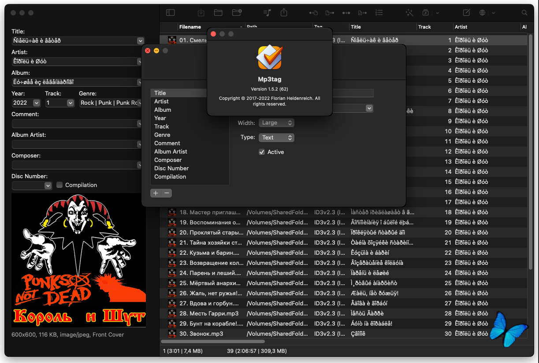Open the Width Large dropdown

276,123
